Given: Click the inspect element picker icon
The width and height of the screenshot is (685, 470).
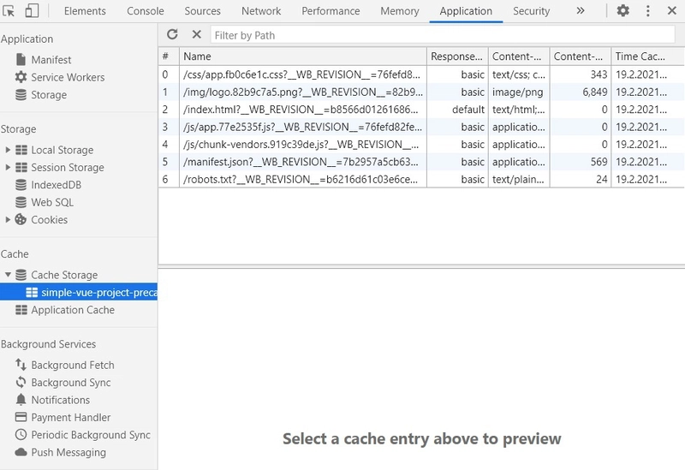Looking at the screenshot, I should tap(9, 11).
